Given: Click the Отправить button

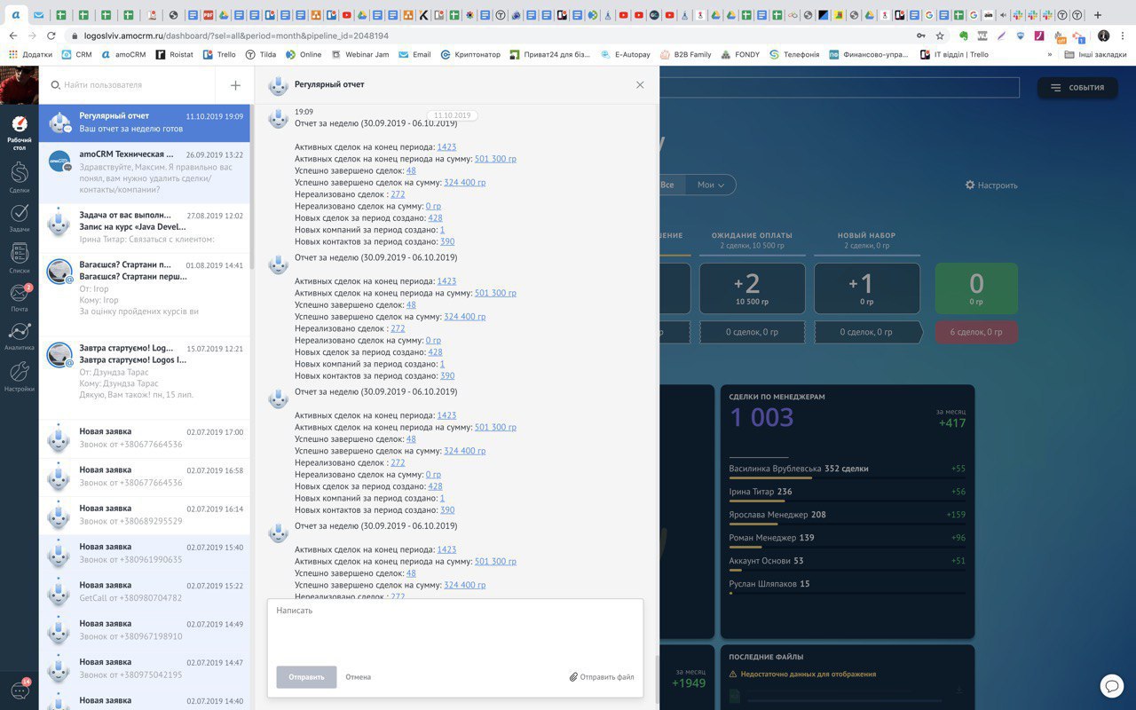Looking at the screenshot, I should coord(306,677).
